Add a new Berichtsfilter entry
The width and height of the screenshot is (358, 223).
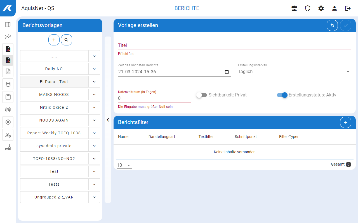pos(345,122)
